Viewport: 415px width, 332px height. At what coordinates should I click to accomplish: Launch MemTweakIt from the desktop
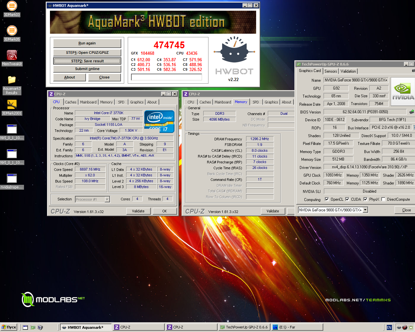tap(12, 58)
